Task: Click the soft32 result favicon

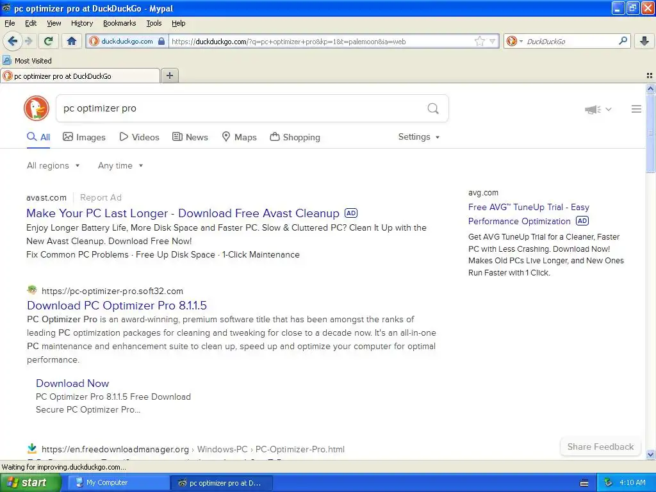Action: click(32, 290)
